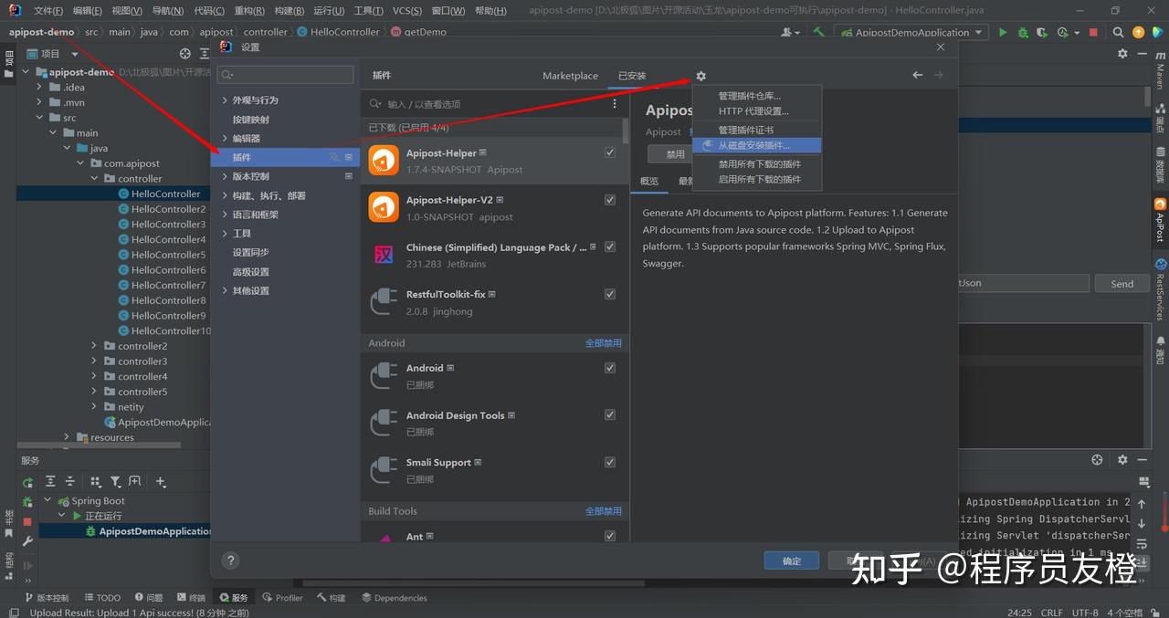Run with coverage icon in toolbar
The image size is (1169, 618).
(x=1042, y=32)
